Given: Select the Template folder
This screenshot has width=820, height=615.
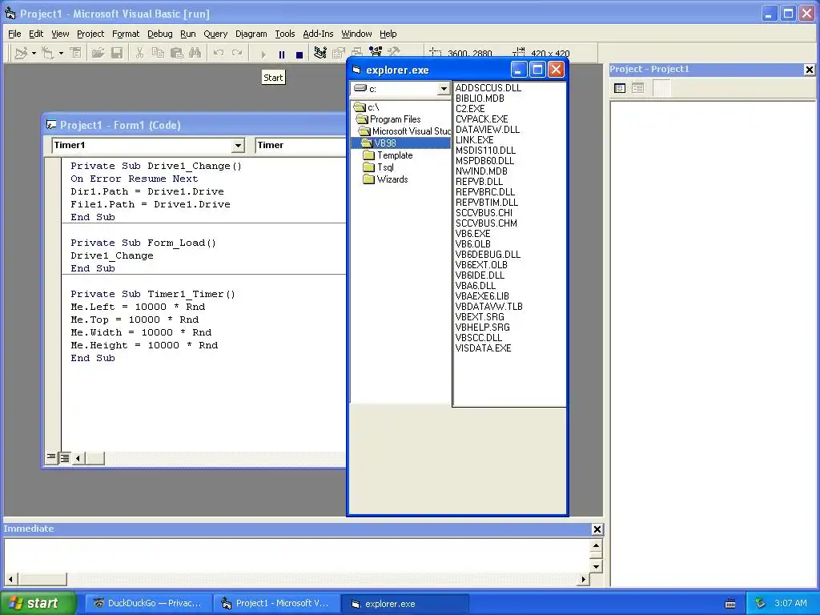Looking at the screenshot, I should tap(388, 155).
